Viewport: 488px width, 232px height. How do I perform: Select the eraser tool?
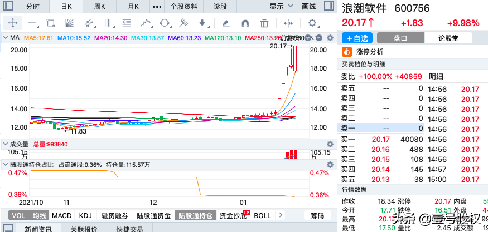226,23
